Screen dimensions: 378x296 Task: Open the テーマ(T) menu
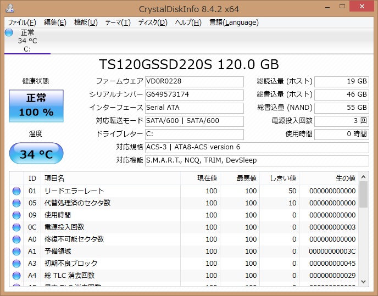[x=118, y=23]
